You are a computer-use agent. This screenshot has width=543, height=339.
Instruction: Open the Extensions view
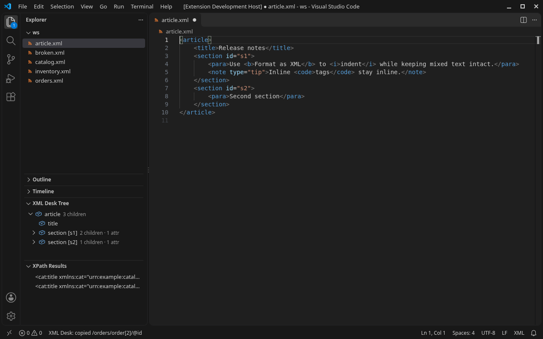[x=11, y=97]
